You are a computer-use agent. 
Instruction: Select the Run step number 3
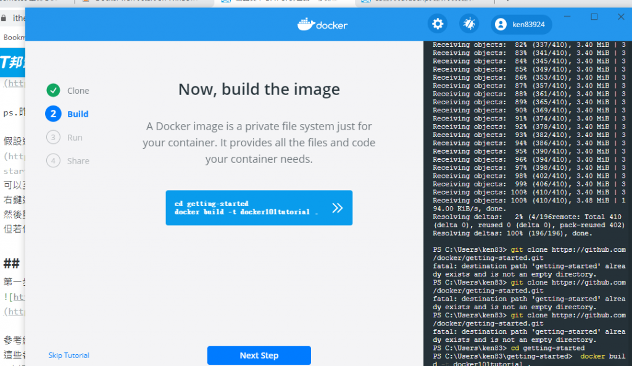(53, 138)
